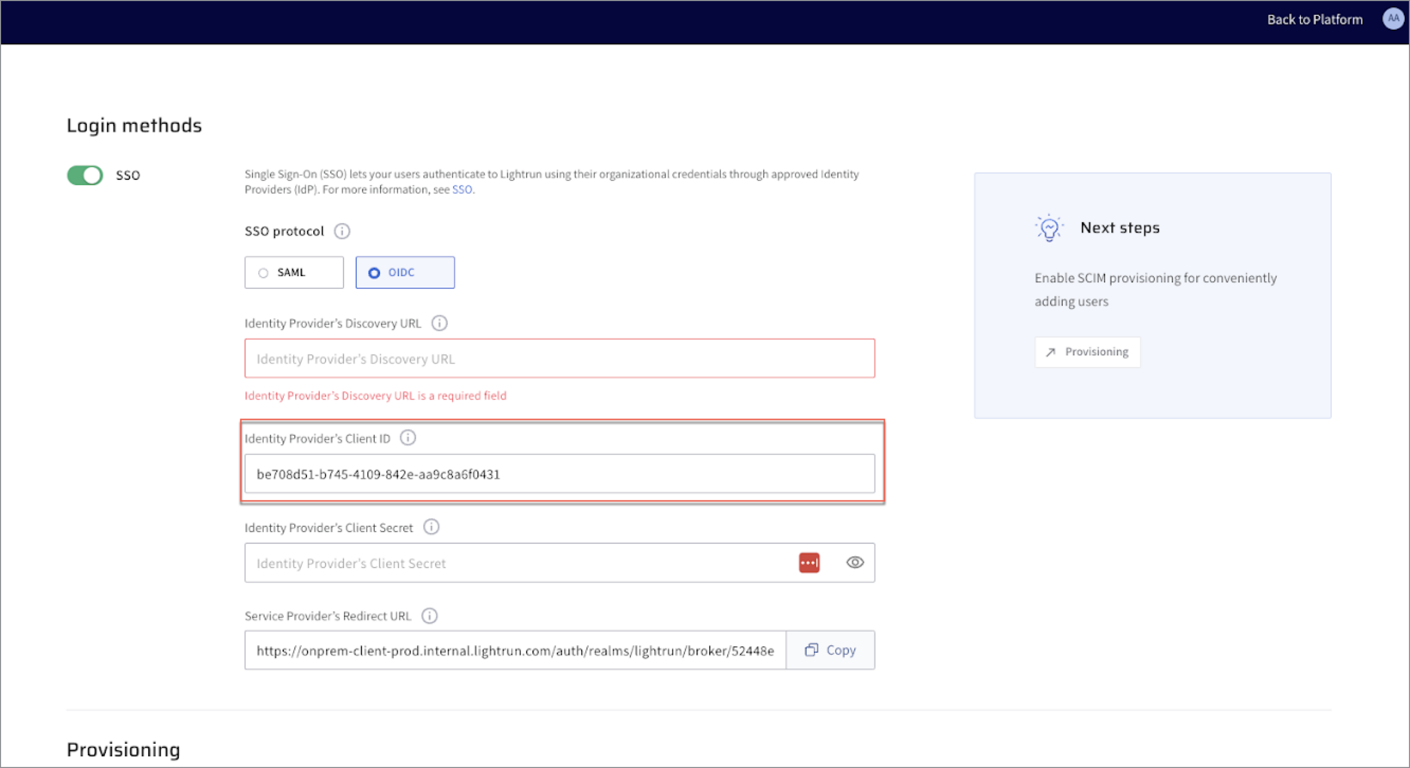The image size is (1410, 768).
Task: Click the lightbulb Next steps icon
Action: pyautogui.click(x=1049, y=227)
